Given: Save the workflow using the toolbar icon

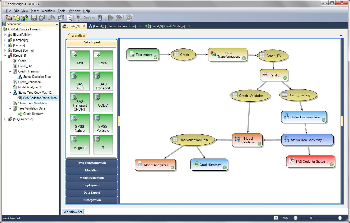Looking at the screenshot, I should point(34,18).
